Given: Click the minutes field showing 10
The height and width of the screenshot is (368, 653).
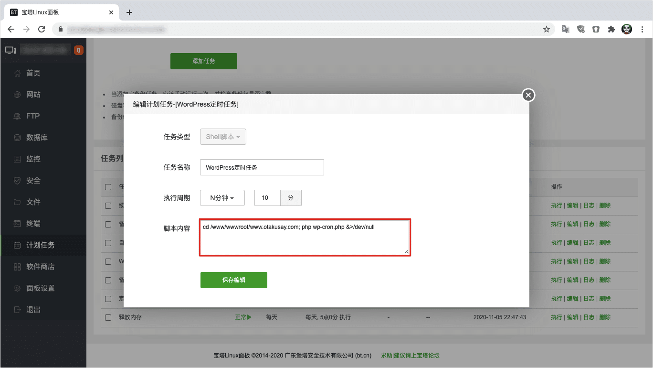Looking at the screenshot, I should 267,198.
